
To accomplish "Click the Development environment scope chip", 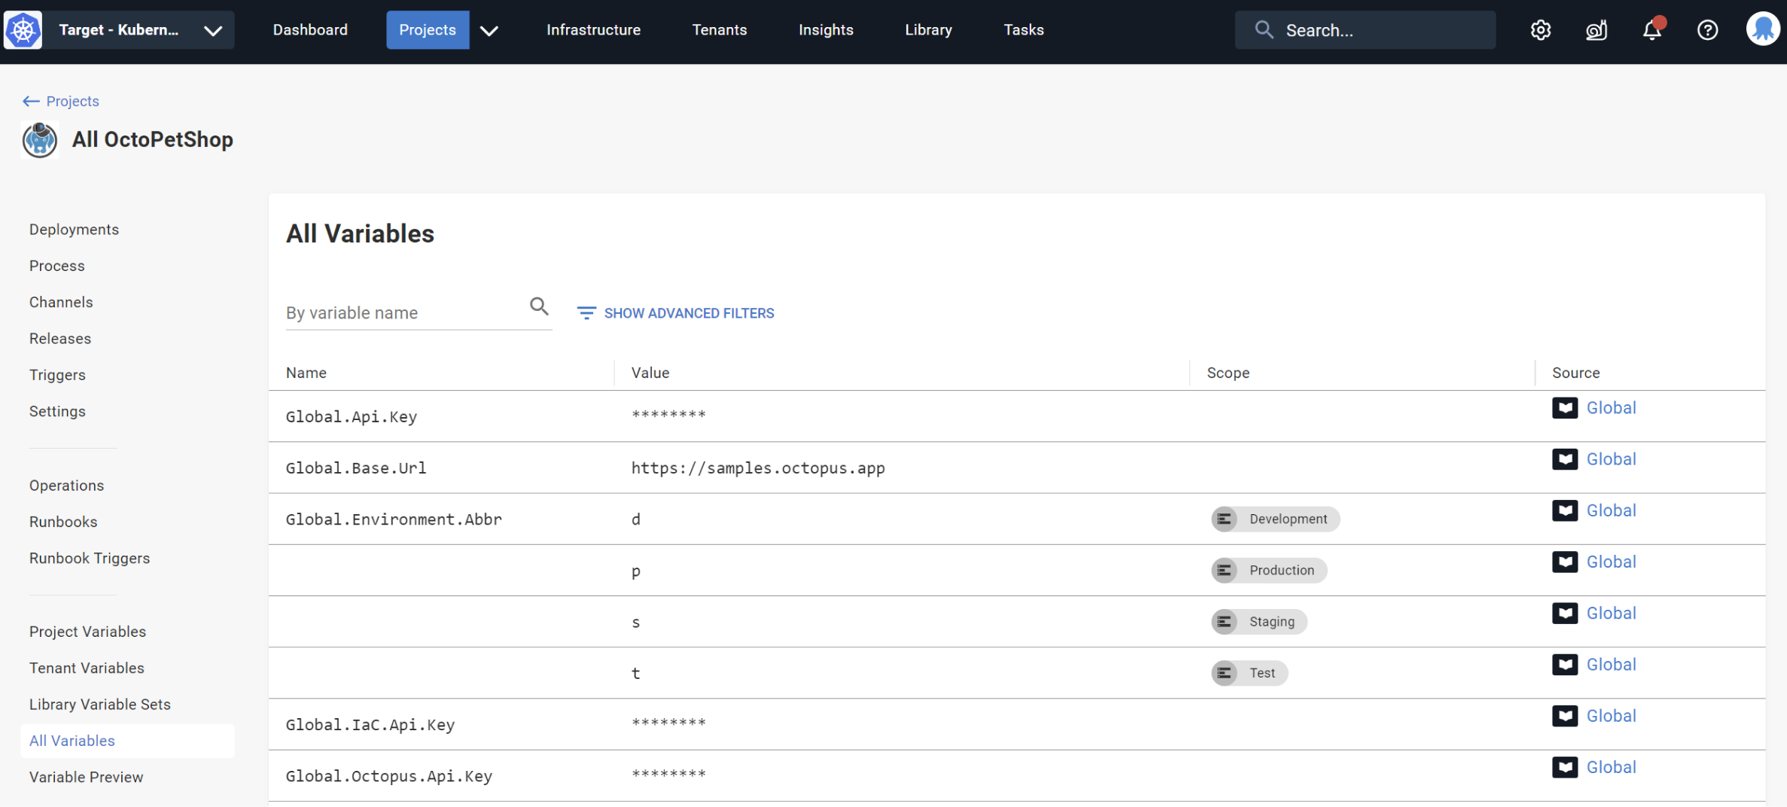I will pyautogui.click(x=1274, y=519).
